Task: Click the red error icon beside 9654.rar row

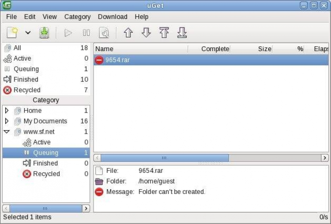Action: click(x=99, y=60)
